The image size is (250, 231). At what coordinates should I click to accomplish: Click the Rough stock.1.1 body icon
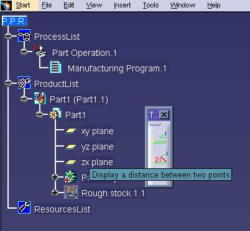71,192
